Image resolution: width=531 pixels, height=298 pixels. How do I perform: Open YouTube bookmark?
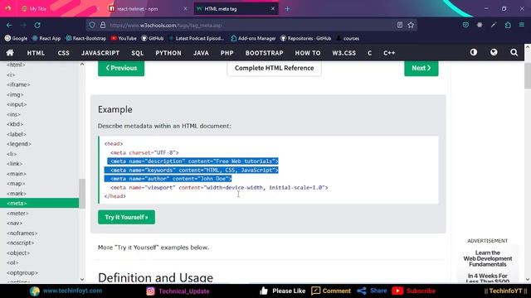point(124,39)
